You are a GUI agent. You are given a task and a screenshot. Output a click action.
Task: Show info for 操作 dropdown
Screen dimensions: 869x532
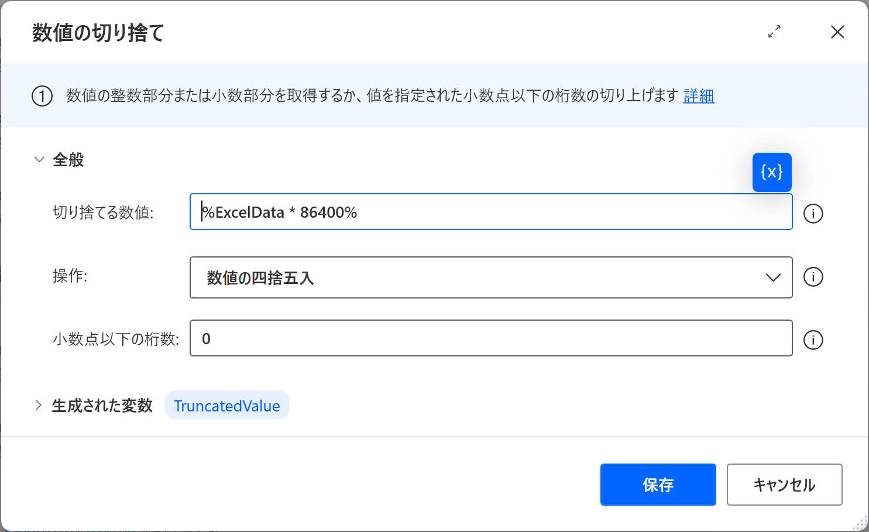pyautogui.click(x=813, y=277)
